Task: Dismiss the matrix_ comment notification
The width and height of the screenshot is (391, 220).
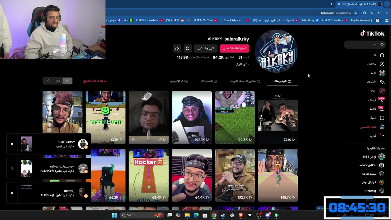Action: [12, 193]
